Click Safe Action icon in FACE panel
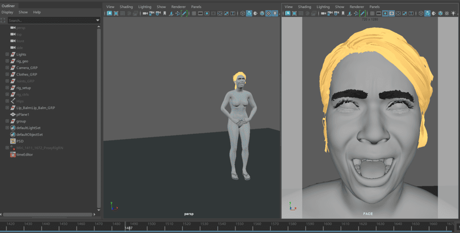The height and width of the screenshot is (233, 460). (x=405, y=13)
